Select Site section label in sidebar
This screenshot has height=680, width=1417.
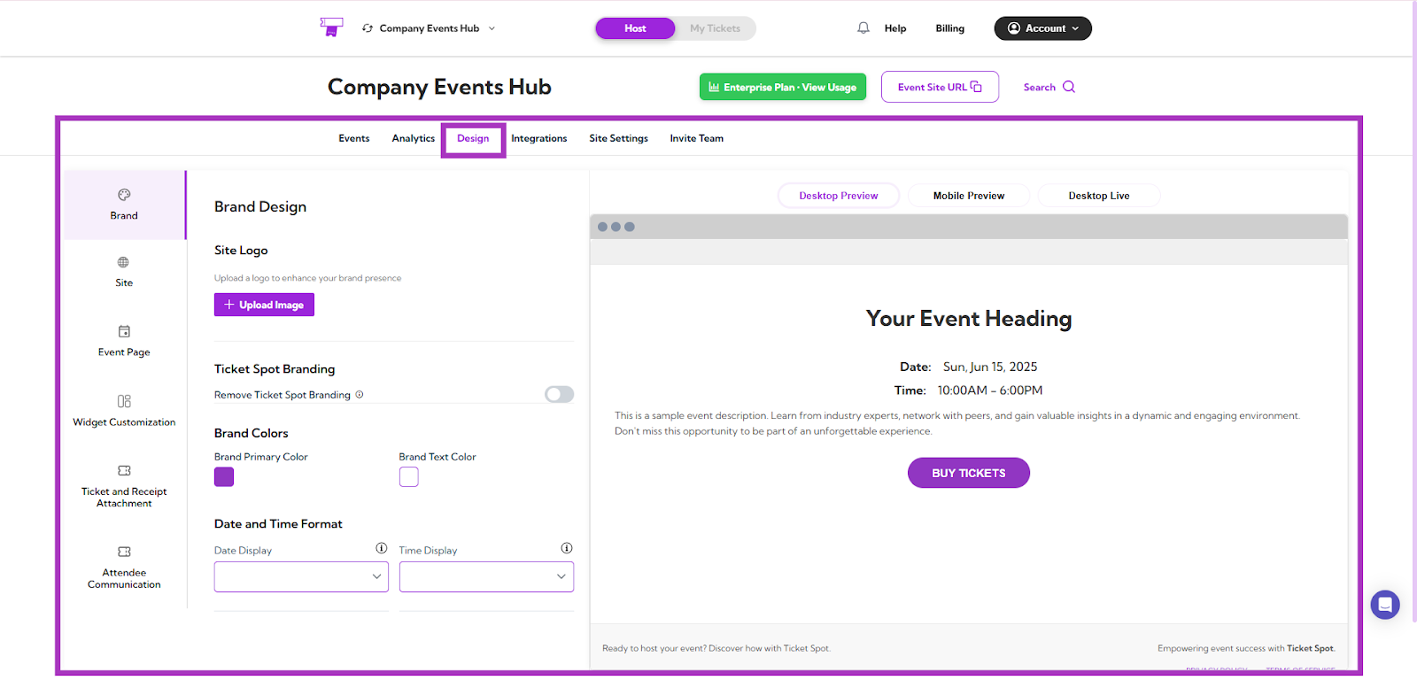coord(124,283)
